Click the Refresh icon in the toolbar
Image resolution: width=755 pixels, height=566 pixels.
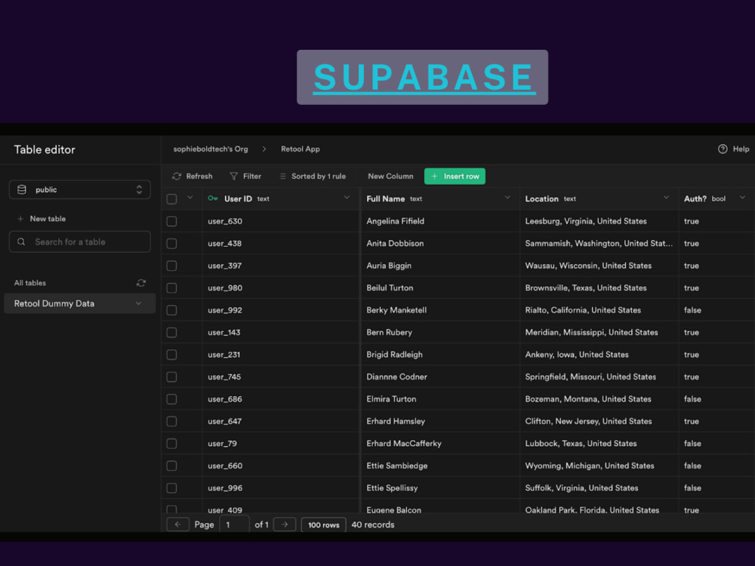tap(175, 176)
